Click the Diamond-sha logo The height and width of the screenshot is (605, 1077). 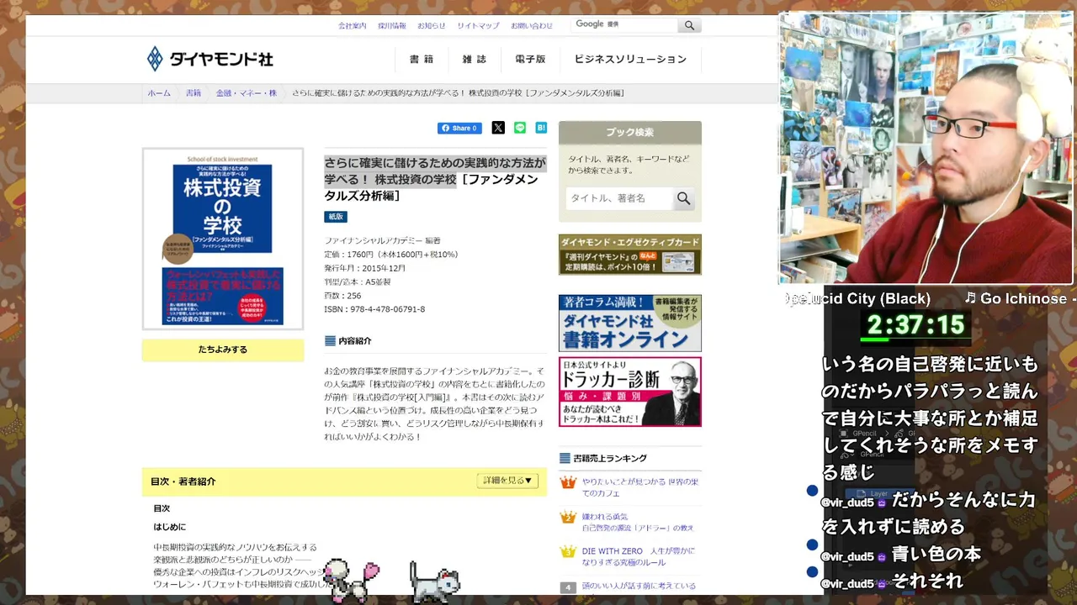(x=210, y=59)
